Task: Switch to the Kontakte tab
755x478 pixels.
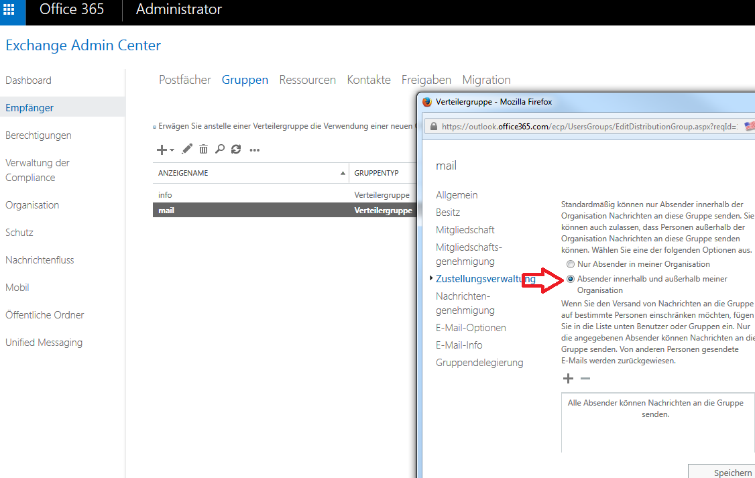Action: coord(369,80)
